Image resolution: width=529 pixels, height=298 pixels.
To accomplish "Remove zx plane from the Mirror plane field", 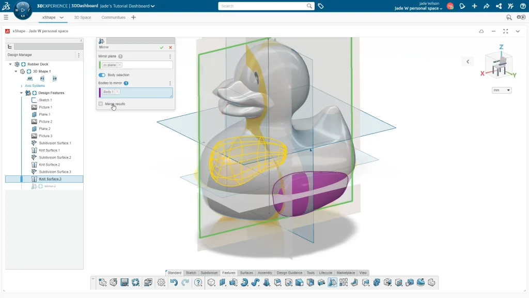I will tap(119, 65).
